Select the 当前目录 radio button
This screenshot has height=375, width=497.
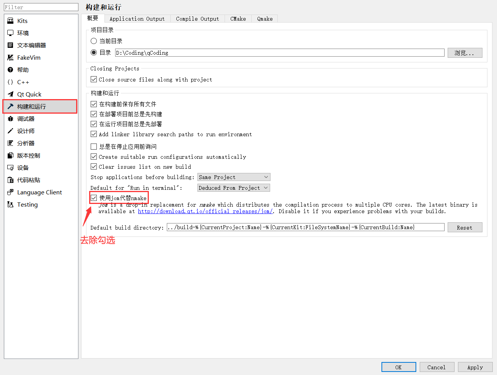tap(94, 41)
